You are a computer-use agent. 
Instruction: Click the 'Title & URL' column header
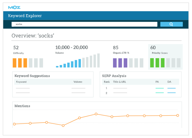(120, 82)
